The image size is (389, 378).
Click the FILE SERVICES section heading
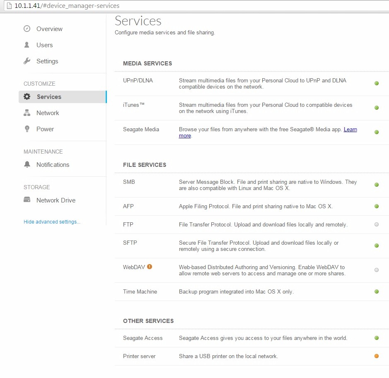[x=145, y=165]
